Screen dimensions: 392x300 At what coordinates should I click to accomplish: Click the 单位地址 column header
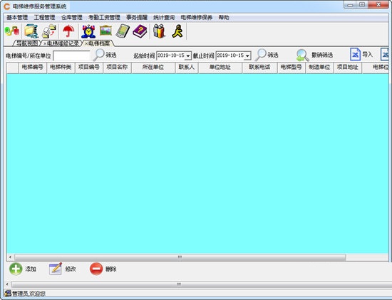pos(220,68)
